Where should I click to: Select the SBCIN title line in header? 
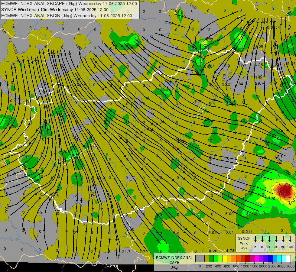coord(67,16)
